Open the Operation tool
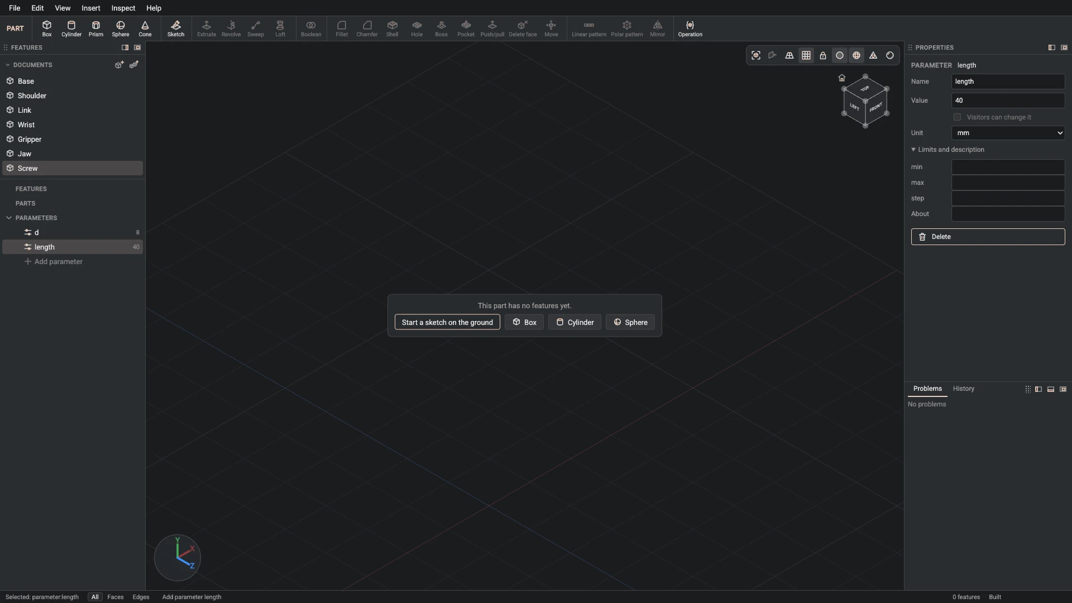1072x603 pixels. point(690,28)
